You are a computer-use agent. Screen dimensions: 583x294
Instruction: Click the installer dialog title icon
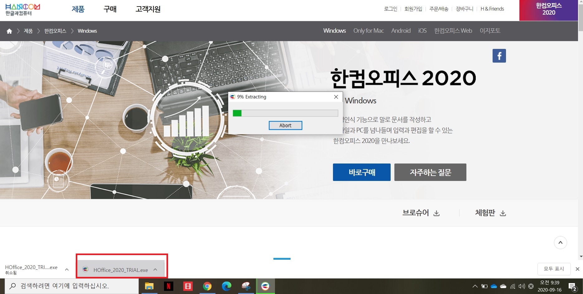point(233,97)
